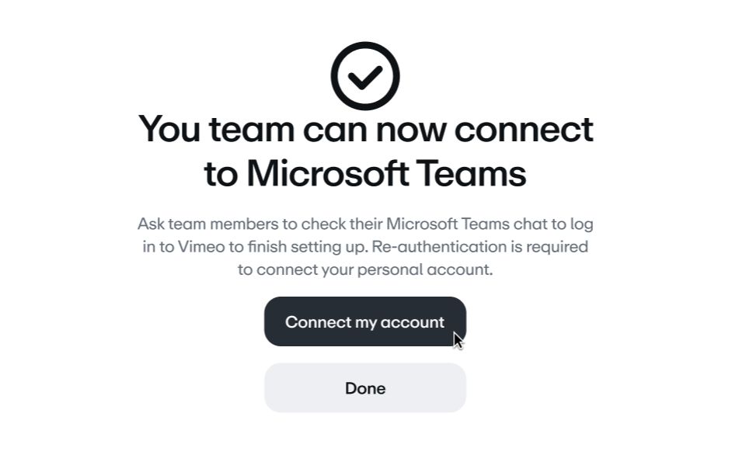Click the 'to Microsoft Teams' heading line
732x455 pixels.
(x=365, y=174)
